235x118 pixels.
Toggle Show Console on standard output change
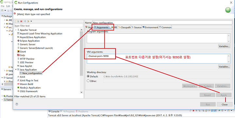(212, 110)
